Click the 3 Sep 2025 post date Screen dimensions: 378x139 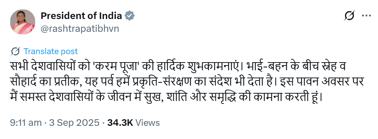click(74, 123)
